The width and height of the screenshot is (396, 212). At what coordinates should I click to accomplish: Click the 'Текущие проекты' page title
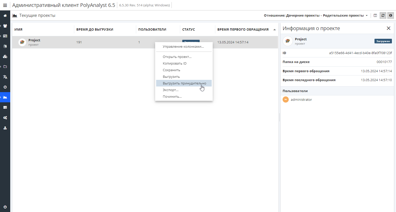click(x=37, y=15)
